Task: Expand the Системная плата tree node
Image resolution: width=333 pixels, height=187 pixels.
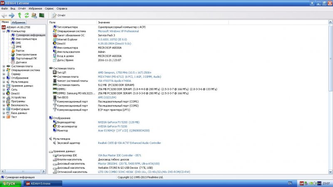Action: tap(4, 66)
